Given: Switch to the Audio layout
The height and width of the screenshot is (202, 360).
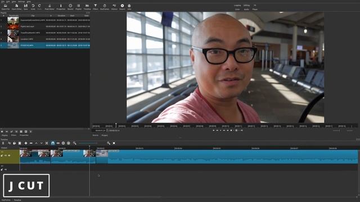Looking at the screenshot, I should coord(246,10).
